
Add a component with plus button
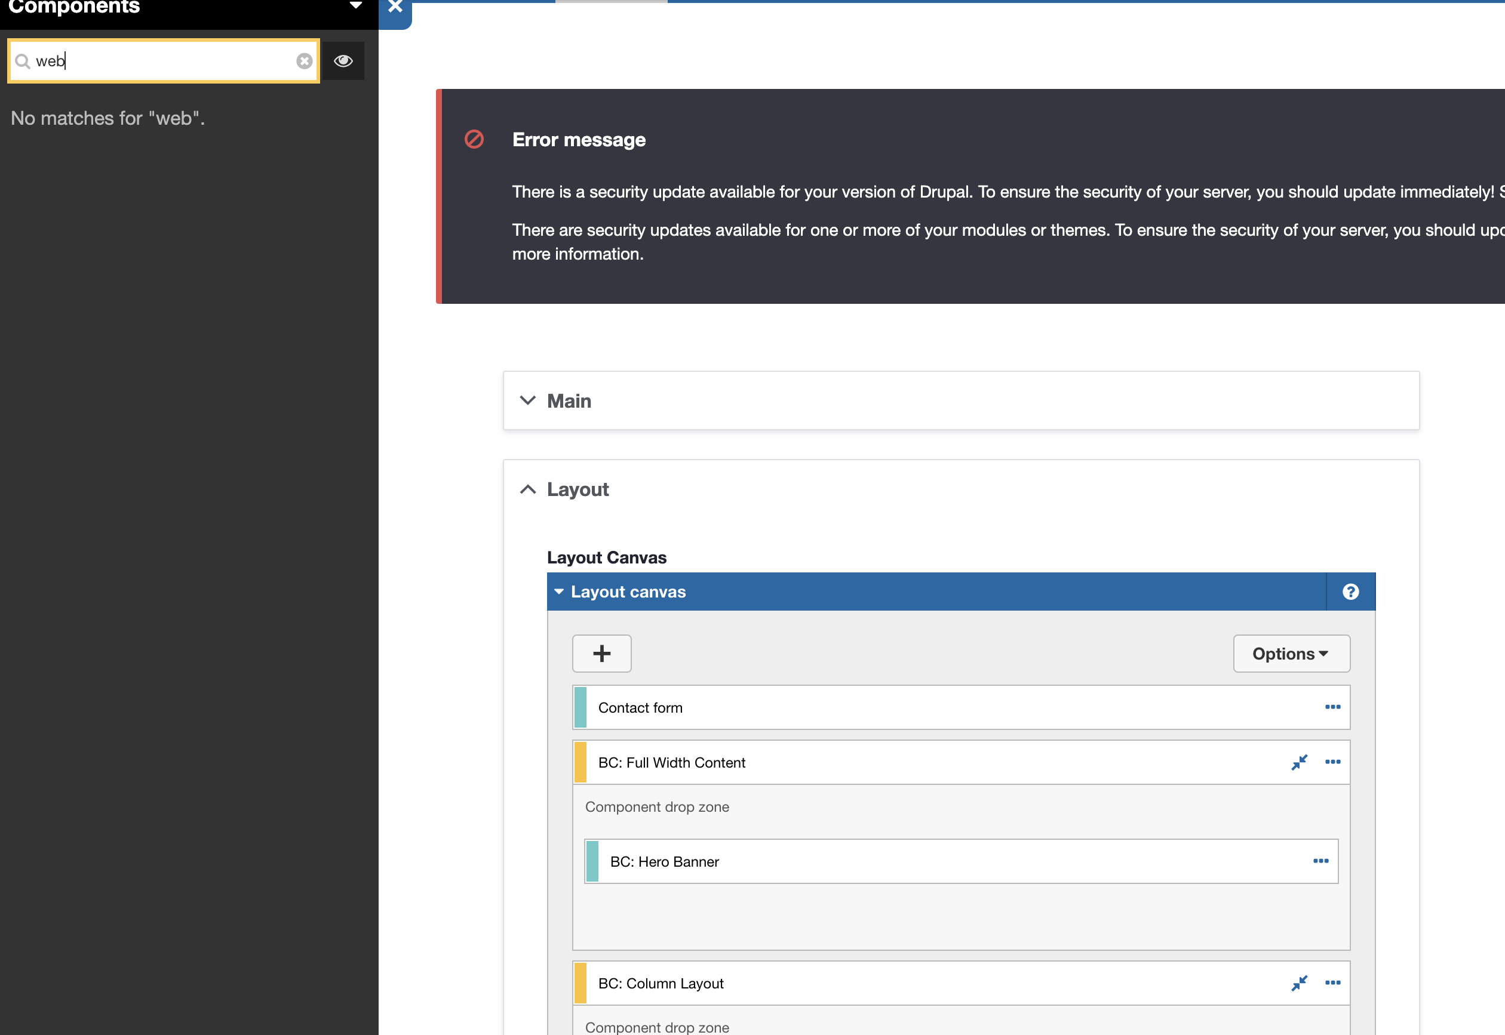[x=601, y=653]
